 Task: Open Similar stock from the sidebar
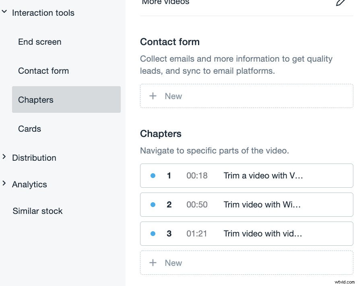click(x=37, y=211)
